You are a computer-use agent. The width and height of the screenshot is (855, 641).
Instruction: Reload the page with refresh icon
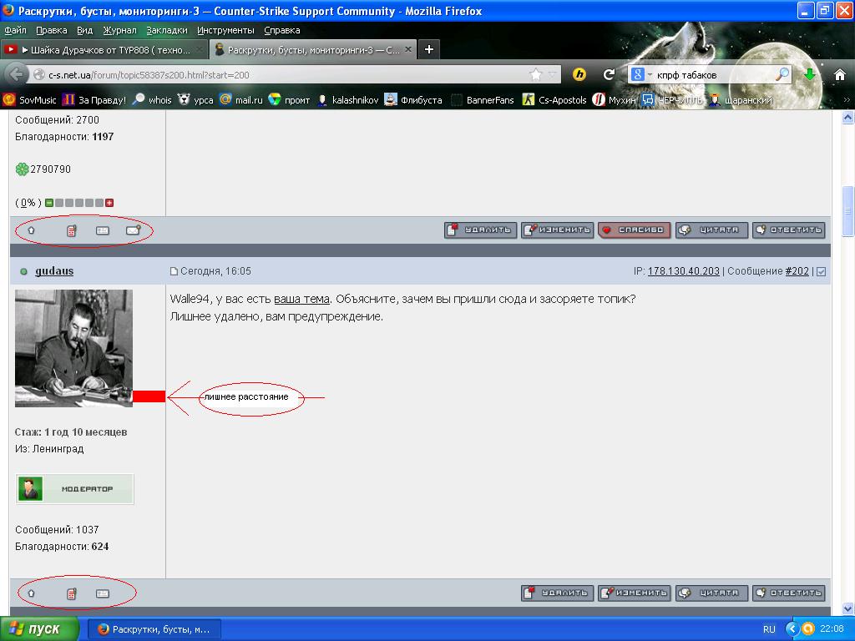609,74
